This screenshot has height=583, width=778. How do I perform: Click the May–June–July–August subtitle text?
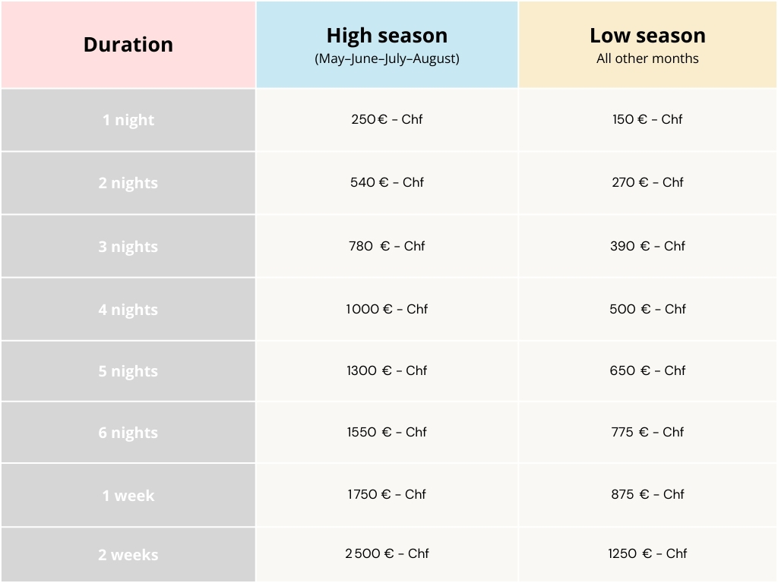point(387,58)
